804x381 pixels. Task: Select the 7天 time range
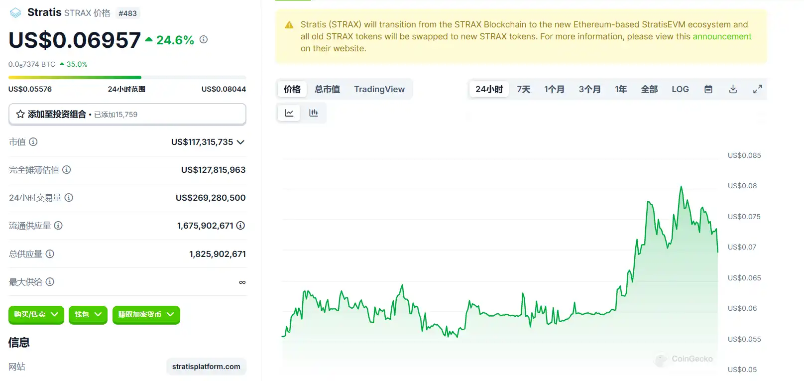tap(523, 89)
